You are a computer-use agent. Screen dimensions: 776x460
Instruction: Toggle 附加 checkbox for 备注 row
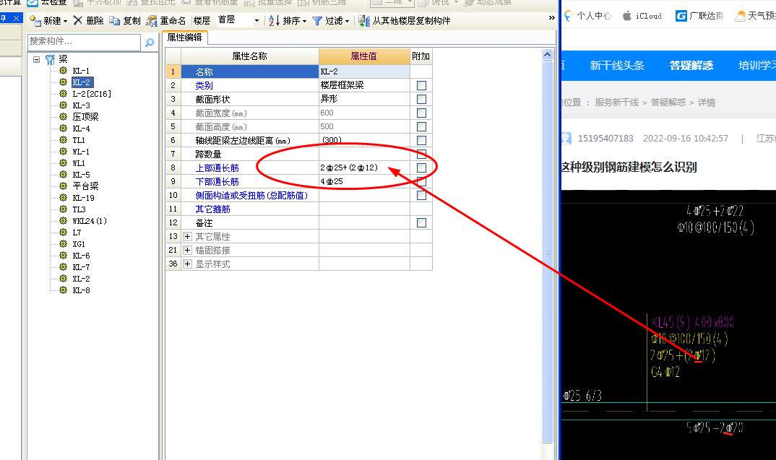[421, 222]
